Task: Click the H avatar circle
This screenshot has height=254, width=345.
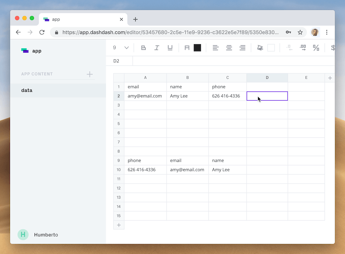Action: tap(23, 234)
